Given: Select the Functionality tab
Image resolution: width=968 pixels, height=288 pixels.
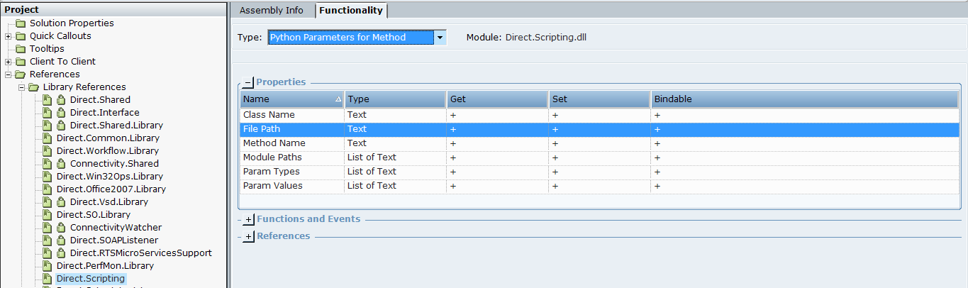Looking at the screenshot, I should pos(350,11).
